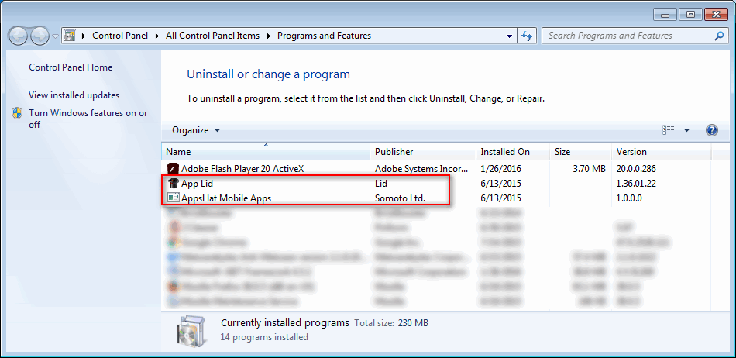The width and height of the screenshot is (736, 358).
Task: Click the change view icon
Action: coord(669,130)
